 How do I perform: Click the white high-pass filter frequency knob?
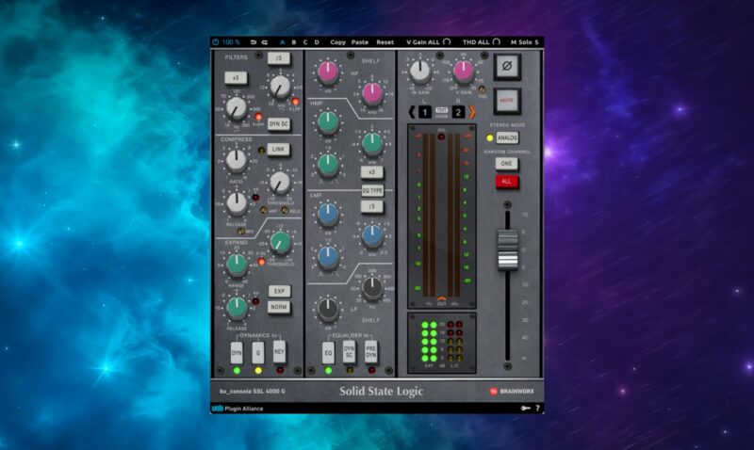tap(237, 108)
